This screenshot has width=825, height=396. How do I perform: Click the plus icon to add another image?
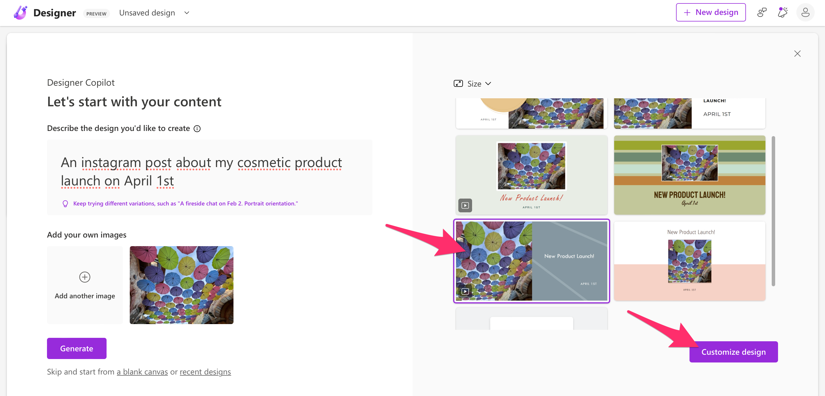[x=85, y=277]
